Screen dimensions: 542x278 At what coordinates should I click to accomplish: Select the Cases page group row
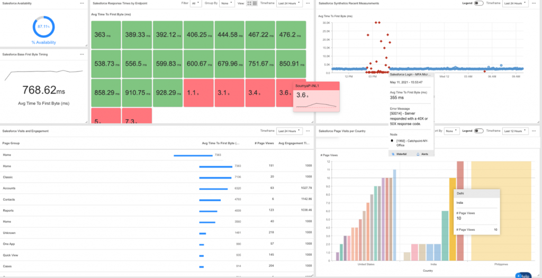coord(157,266)
